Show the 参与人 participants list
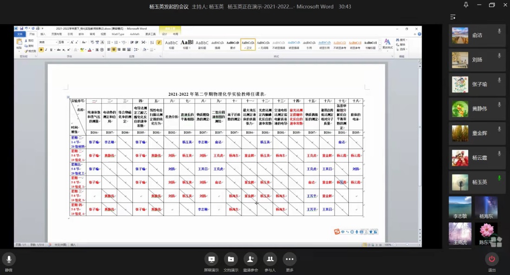The image size is (510, 275). click(270, 259)
